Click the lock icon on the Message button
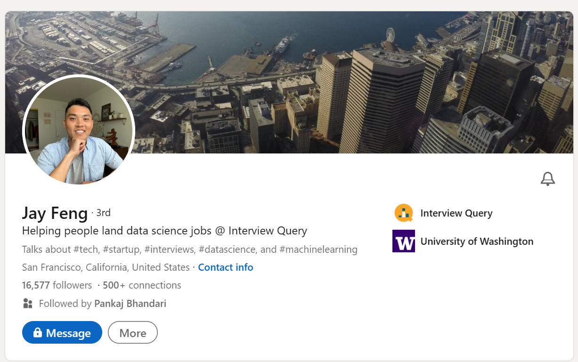 pos(38,333)
